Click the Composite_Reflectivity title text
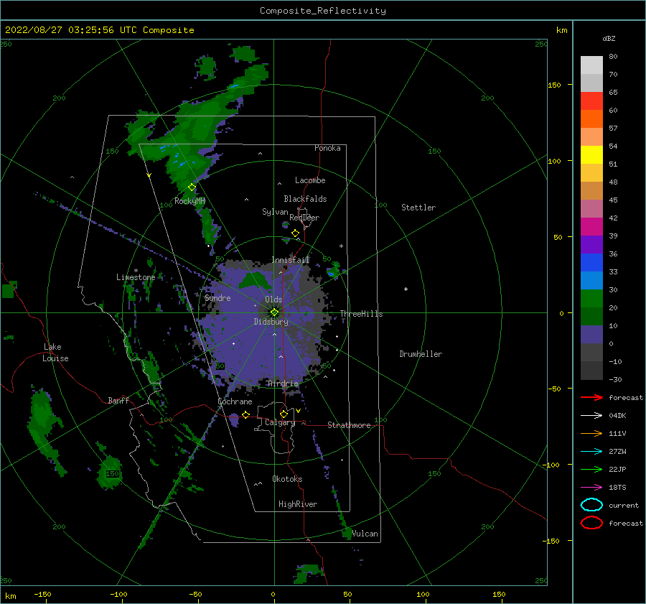 323,11
